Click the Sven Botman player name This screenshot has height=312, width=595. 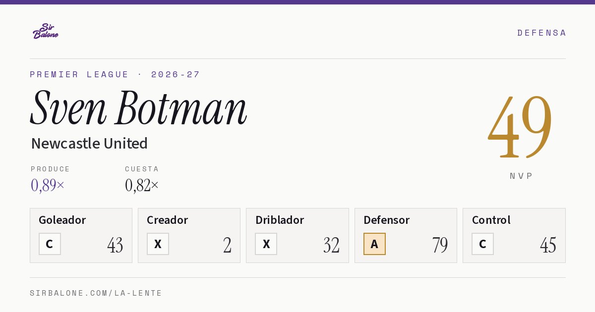138,108
